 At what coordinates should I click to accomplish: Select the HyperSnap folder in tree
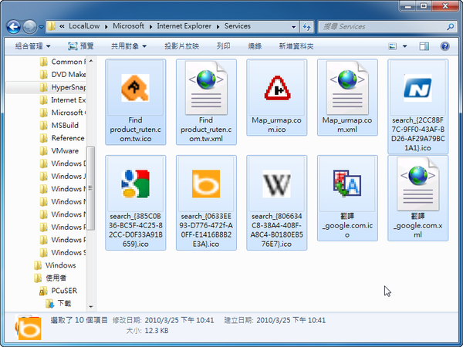tap(63, 87)
